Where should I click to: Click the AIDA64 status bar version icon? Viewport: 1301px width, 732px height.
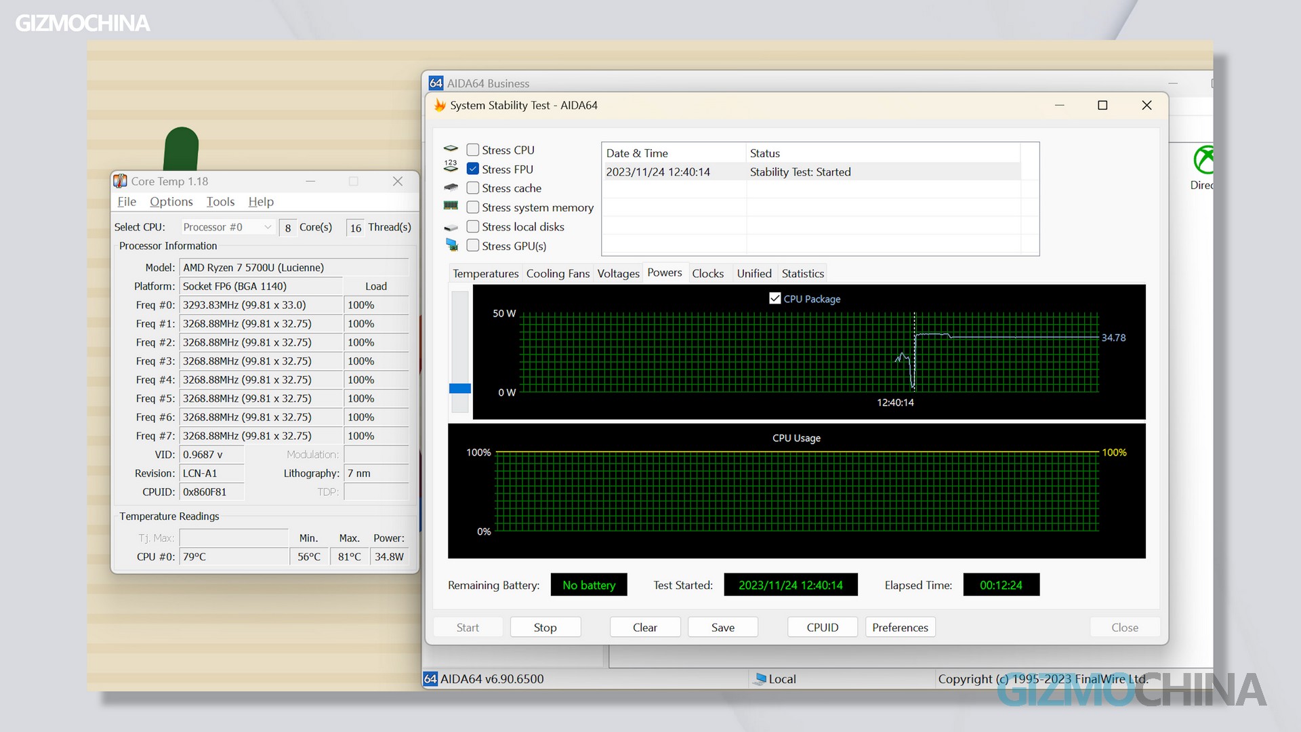tap(430, 678)
